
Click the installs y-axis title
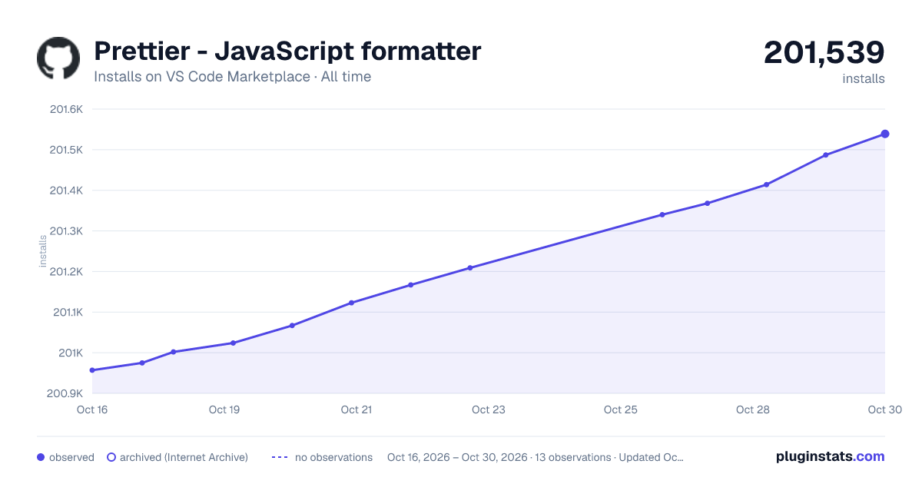click(x=43, y=251)
